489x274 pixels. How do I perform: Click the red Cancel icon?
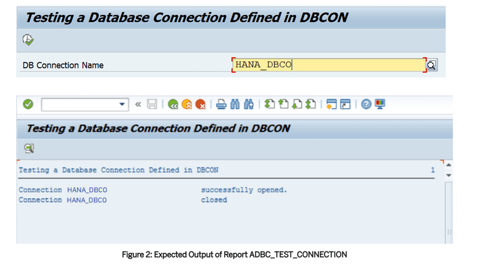[200, 104]
